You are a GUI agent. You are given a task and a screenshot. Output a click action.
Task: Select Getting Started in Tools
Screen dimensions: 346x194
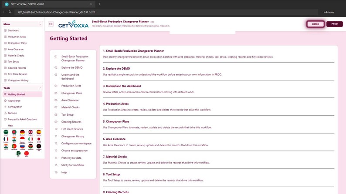coord(22,94)
